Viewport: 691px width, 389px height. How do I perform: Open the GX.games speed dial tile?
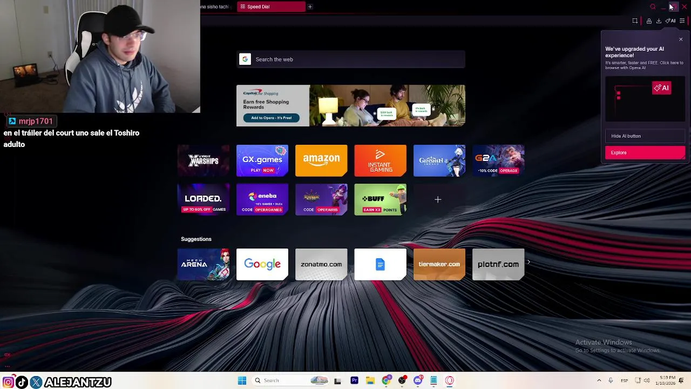coord(262,160)
